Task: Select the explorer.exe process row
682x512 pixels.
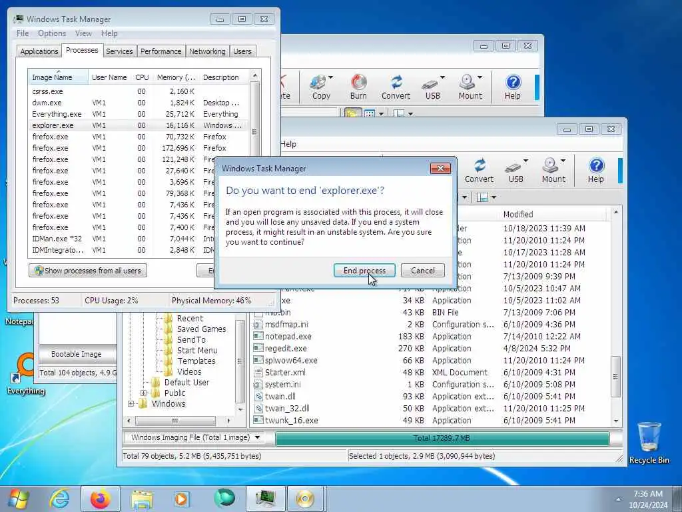Action: pos(137,125)
